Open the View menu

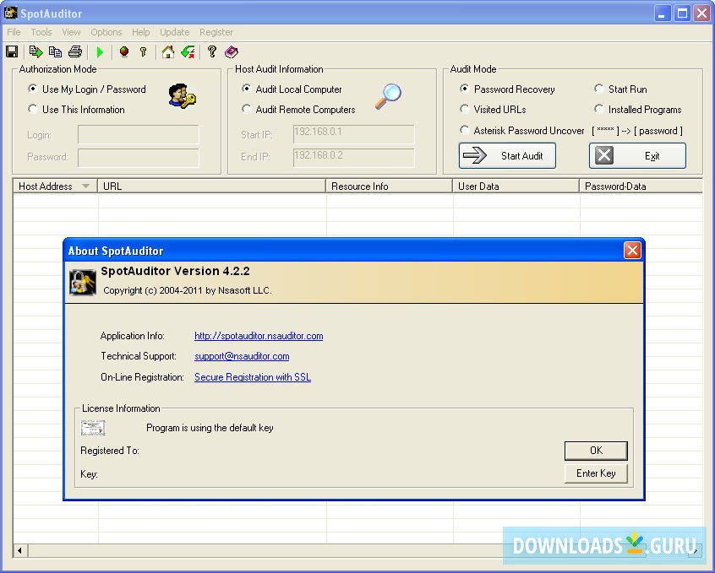point(71,32)
